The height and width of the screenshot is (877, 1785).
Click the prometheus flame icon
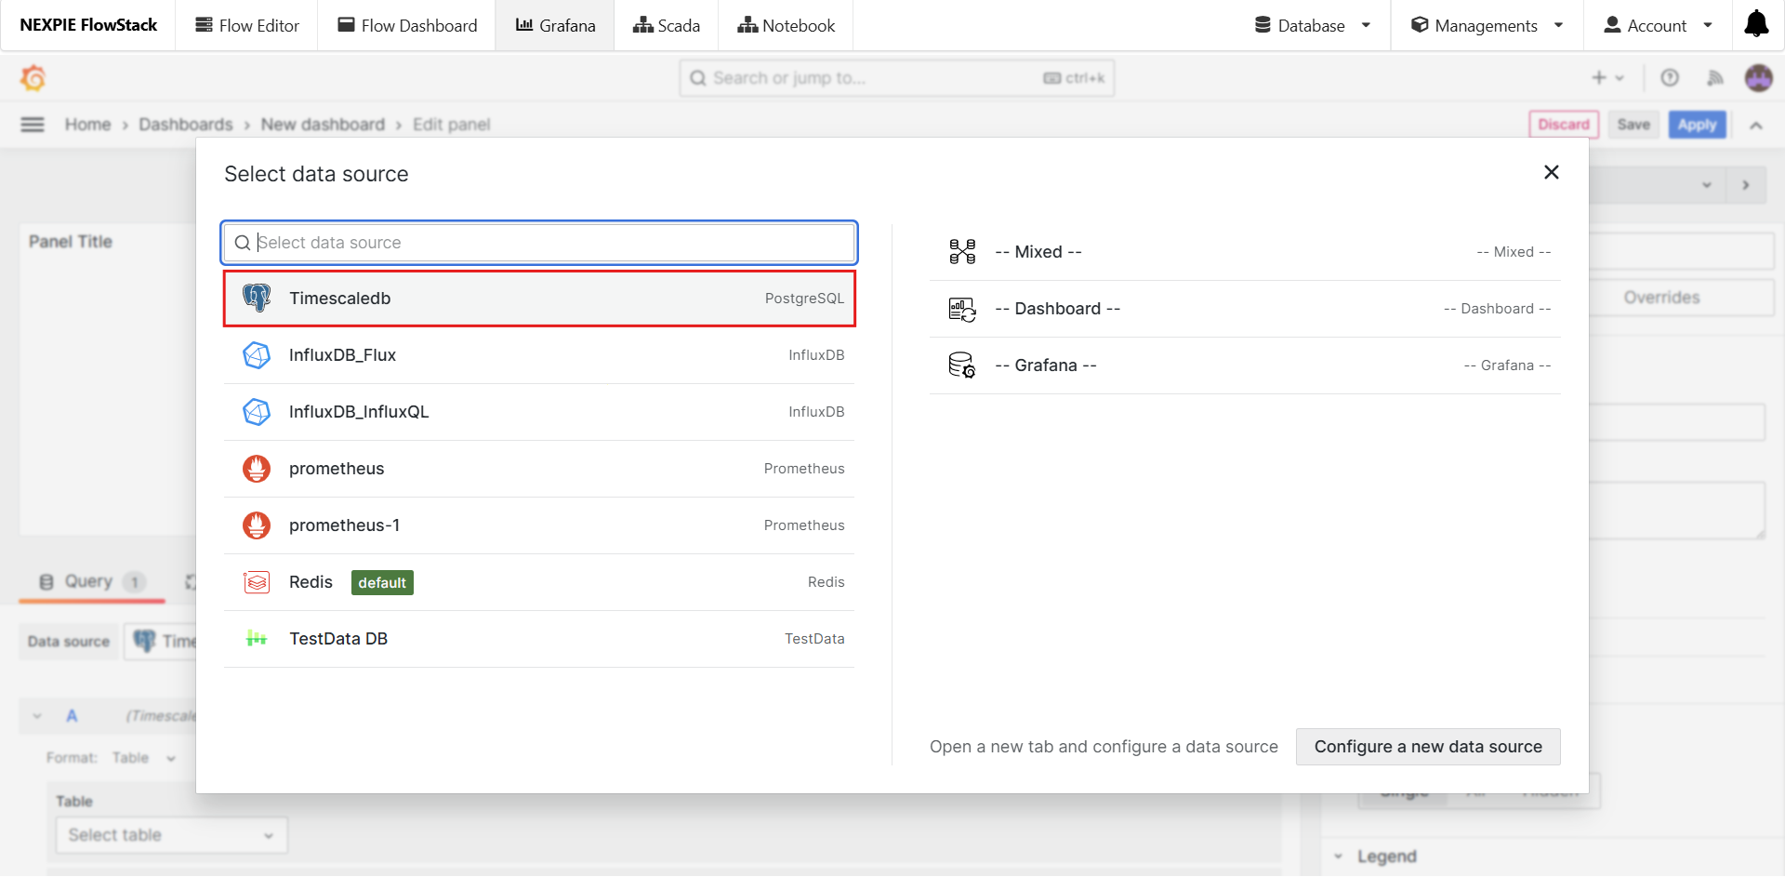(257, 469)
